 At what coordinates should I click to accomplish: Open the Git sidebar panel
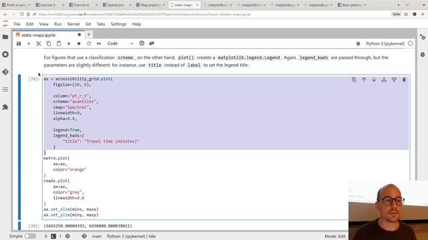point(5,72)
